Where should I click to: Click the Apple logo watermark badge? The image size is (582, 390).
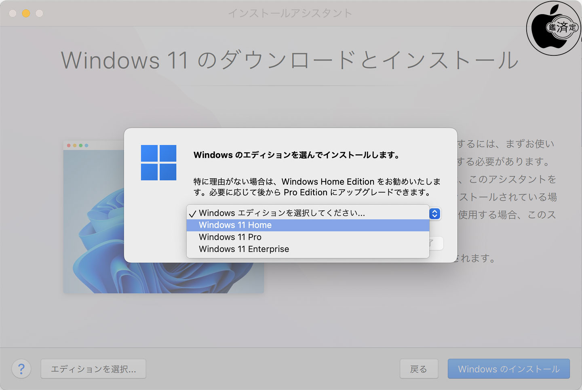pyautogui.click(x=553, y=29)
